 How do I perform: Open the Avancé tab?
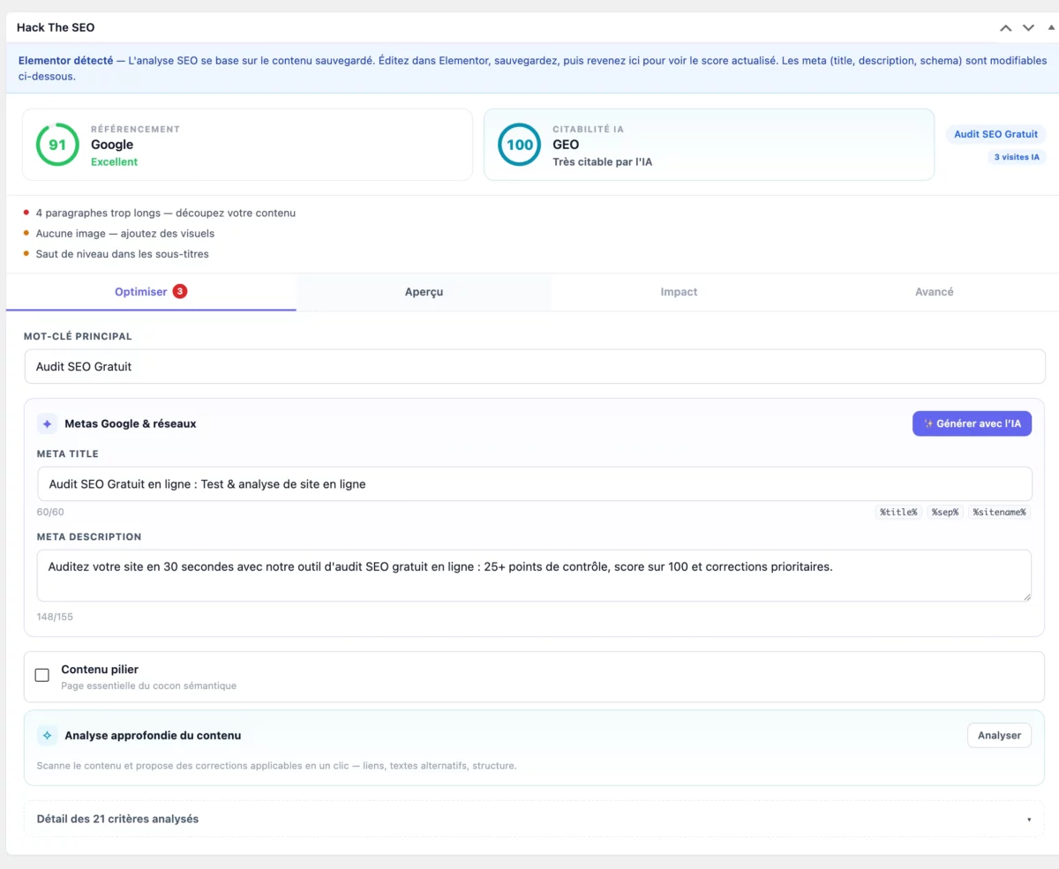(934, 292)
